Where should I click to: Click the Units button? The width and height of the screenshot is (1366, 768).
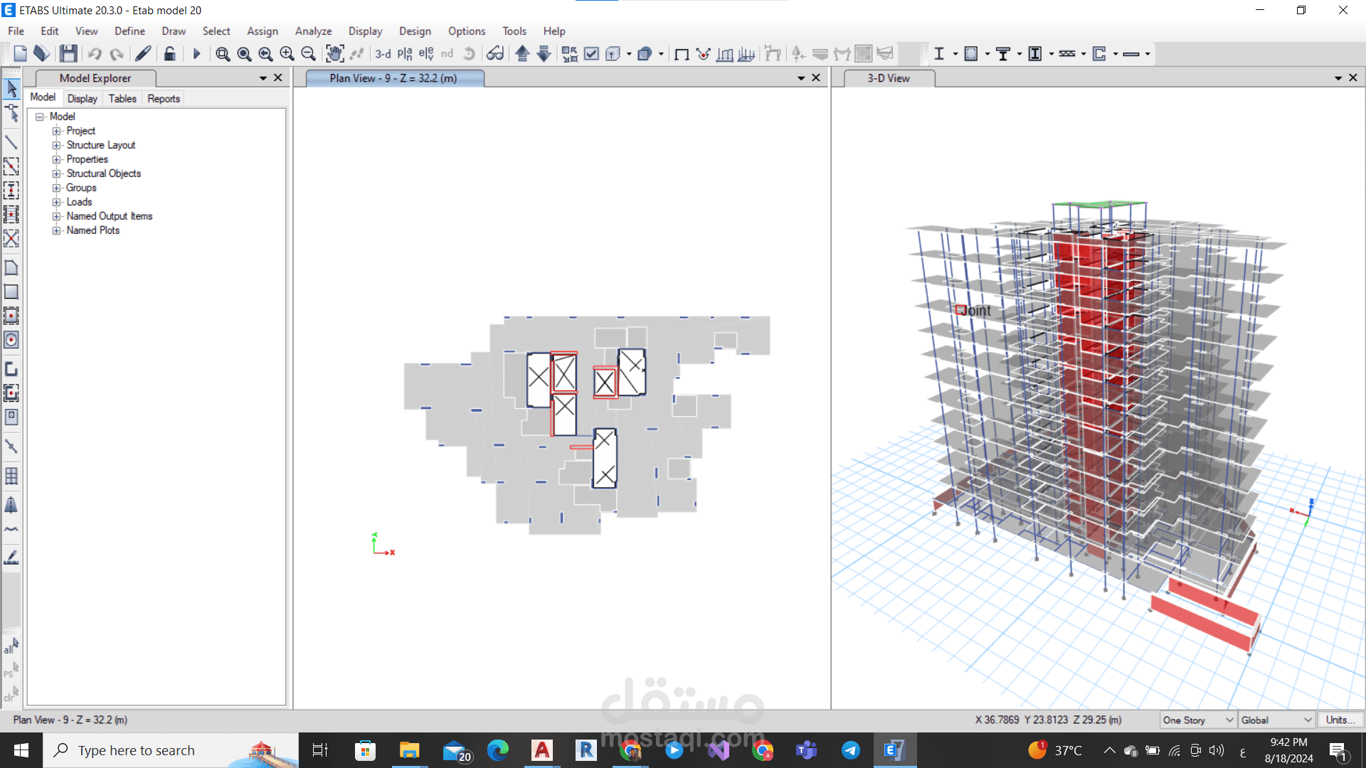(x=1340, y=720)
